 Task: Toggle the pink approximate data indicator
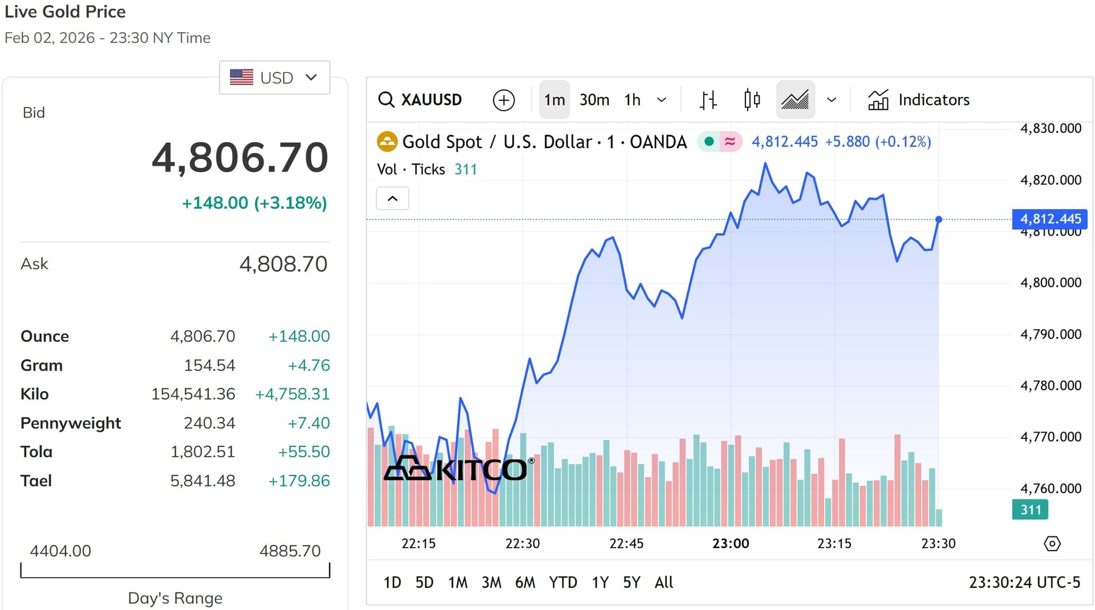(x=730, y=141)
